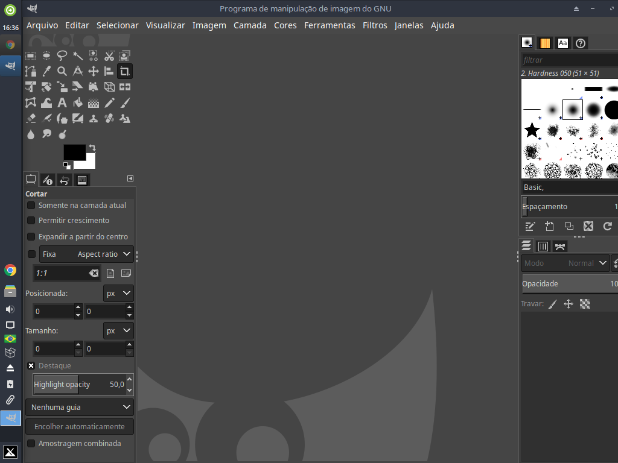Image resolution: width=618 pixels, height=463 pixels.
Task: Select the Rectangle Select tool
Action: tap(30, 55)
